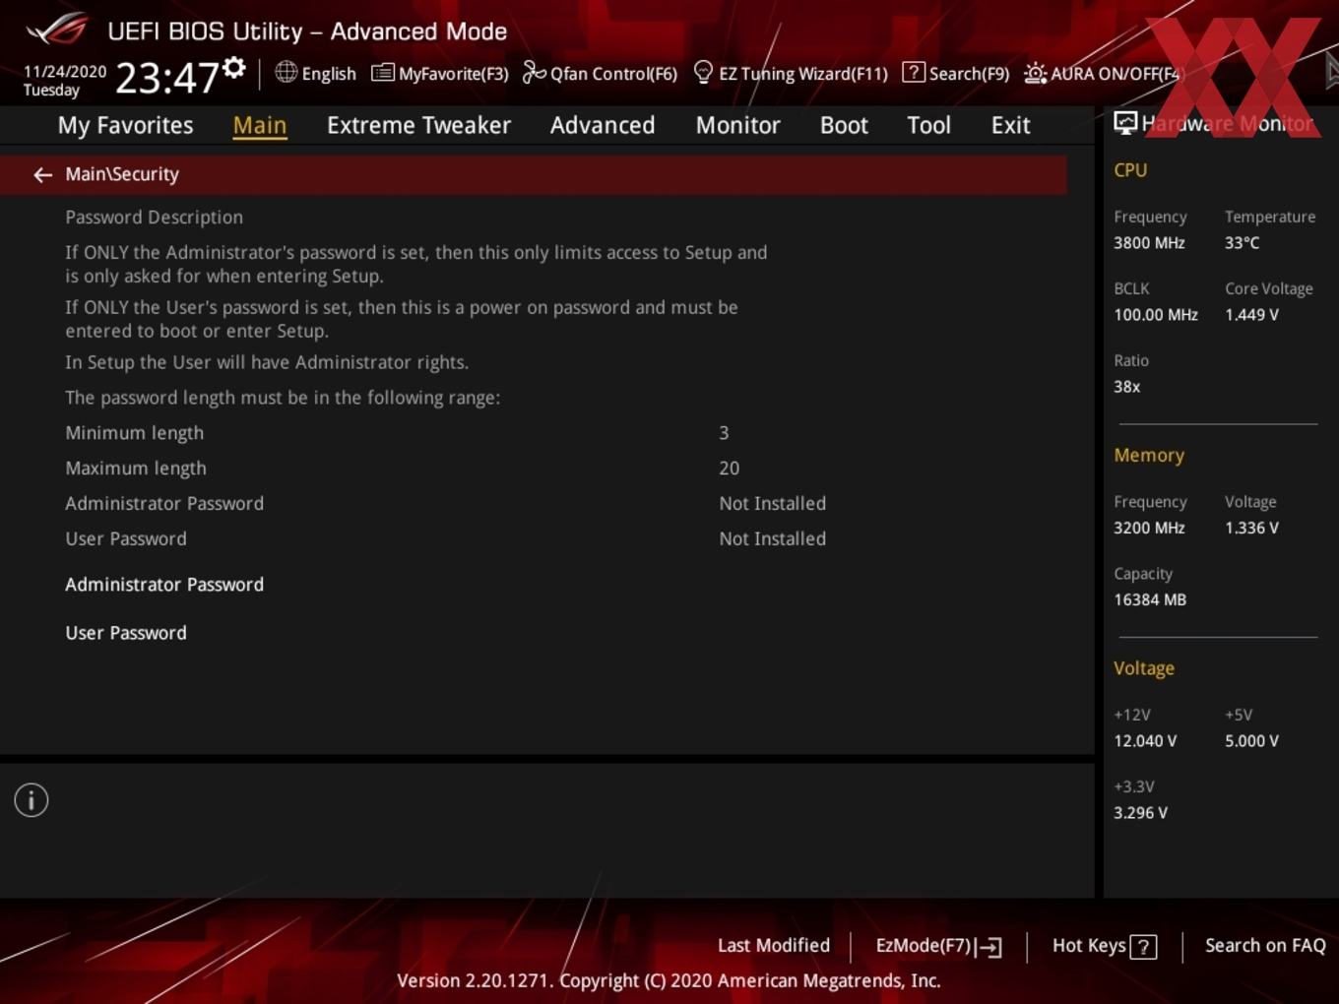Viewport: 1339px width, 1004px height.
Task: Click the Main\Security breadcrumb
Action: point(122,174)
